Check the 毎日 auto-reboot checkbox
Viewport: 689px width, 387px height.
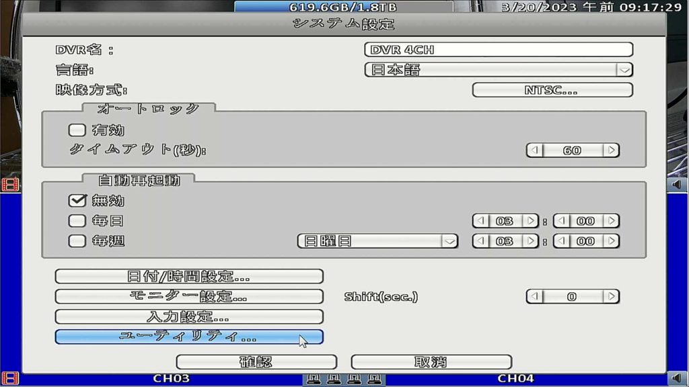[77, 220]
